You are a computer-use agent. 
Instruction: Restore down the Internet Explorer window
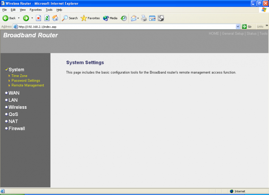coord(259,3)
